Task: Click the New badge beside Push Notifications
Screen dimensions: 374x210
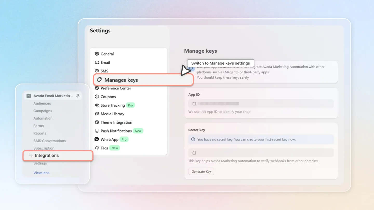Action: coord(138,131)
